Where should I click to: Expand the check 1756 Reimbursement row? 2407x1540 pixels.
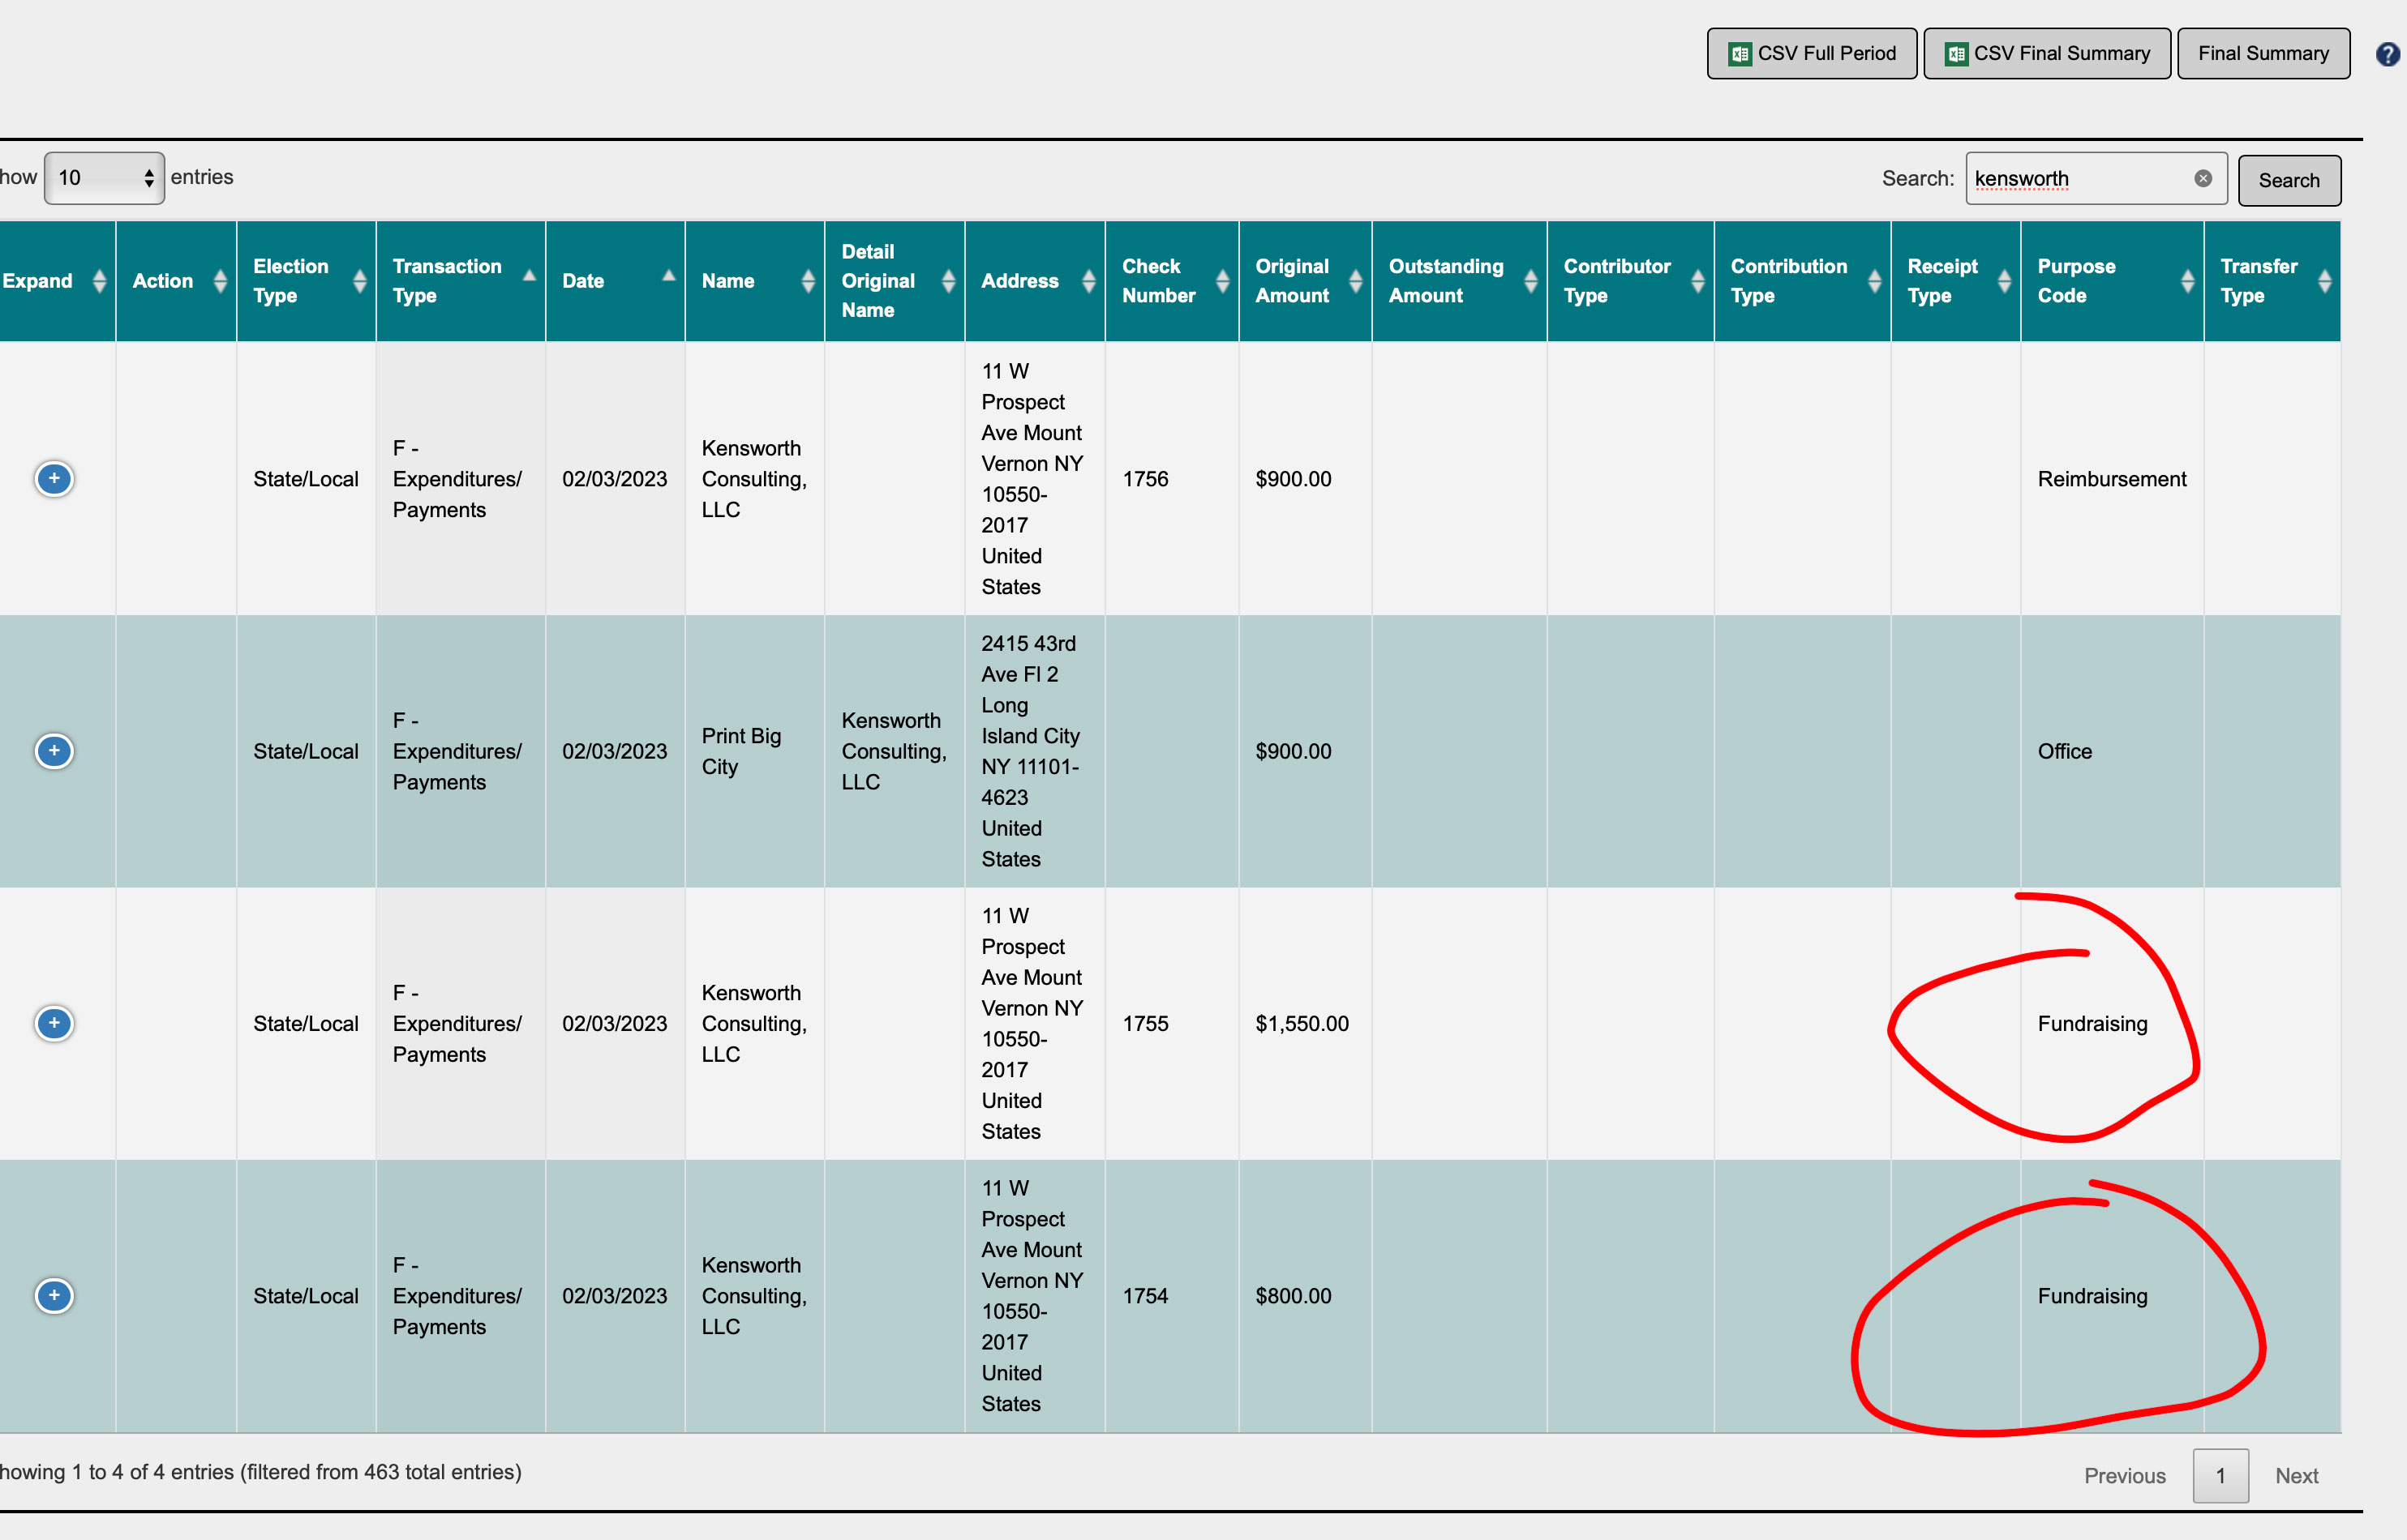[x=54, y=479]
